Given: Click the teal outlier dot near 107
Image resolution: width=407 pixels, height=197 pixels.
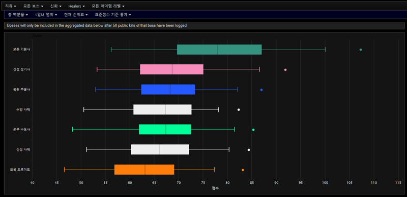Looking at the screenshot, I should (x=361, y=50).
